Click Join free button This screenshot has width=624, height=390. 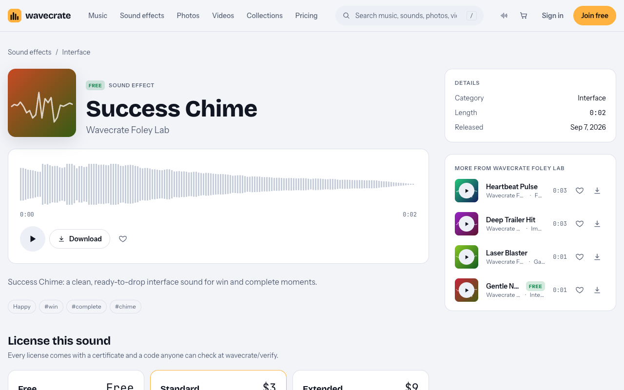[x=595, y=16]
